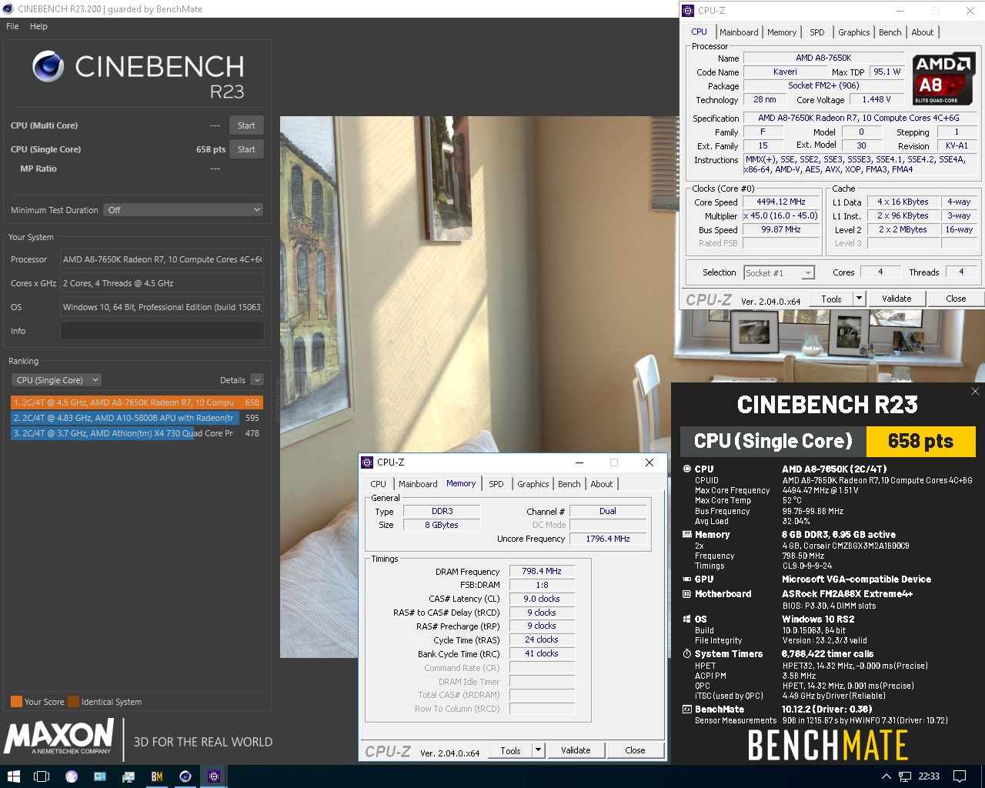Viewport: 985px width, 788px height.
Task: Close the BenchMate result overlay
Action: pos(975,392)
